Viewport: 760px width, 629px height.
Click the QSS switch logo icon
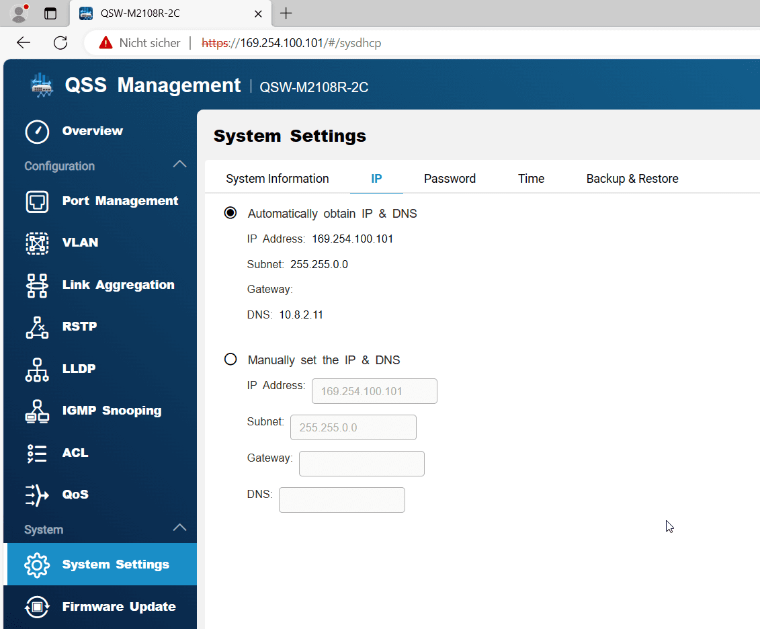click(x=42, y=86)
